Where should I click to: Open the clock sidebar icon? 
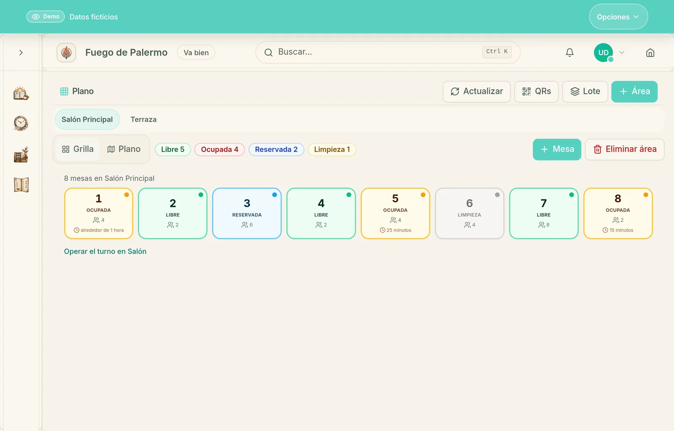click(x=21, y=123)
